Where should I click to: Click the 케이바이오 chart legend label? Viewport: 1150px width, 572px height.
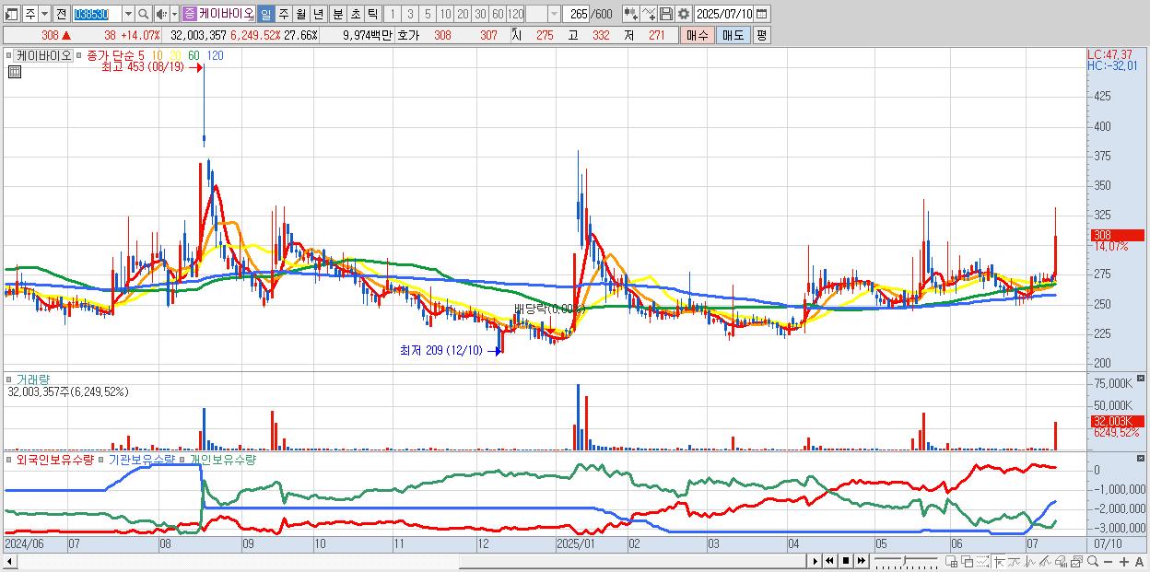(x=43, y=55)
